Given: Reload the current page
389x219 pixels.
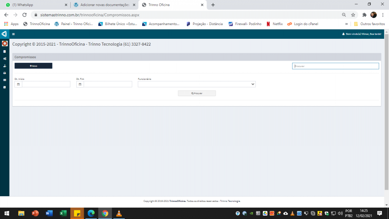Looking at the screenshot, I should pyautogui.click(x=24, y=15).
